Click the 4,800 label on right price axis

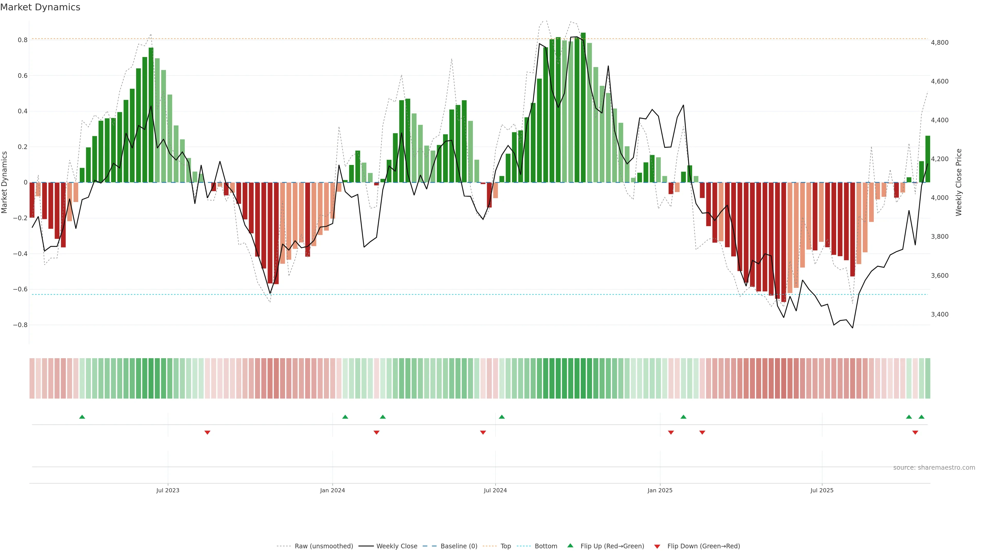(940, 42)
